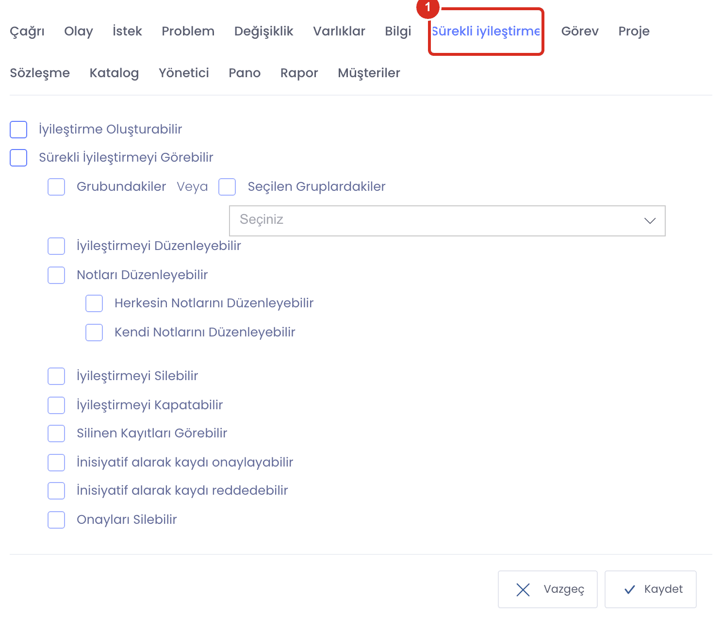This screenshot has width=722, height=634.
Task: Open the Pano tab
Action: [x=245, y=73]
